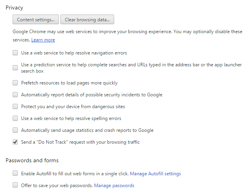Click the Privacy section heading

click(14, 8)
